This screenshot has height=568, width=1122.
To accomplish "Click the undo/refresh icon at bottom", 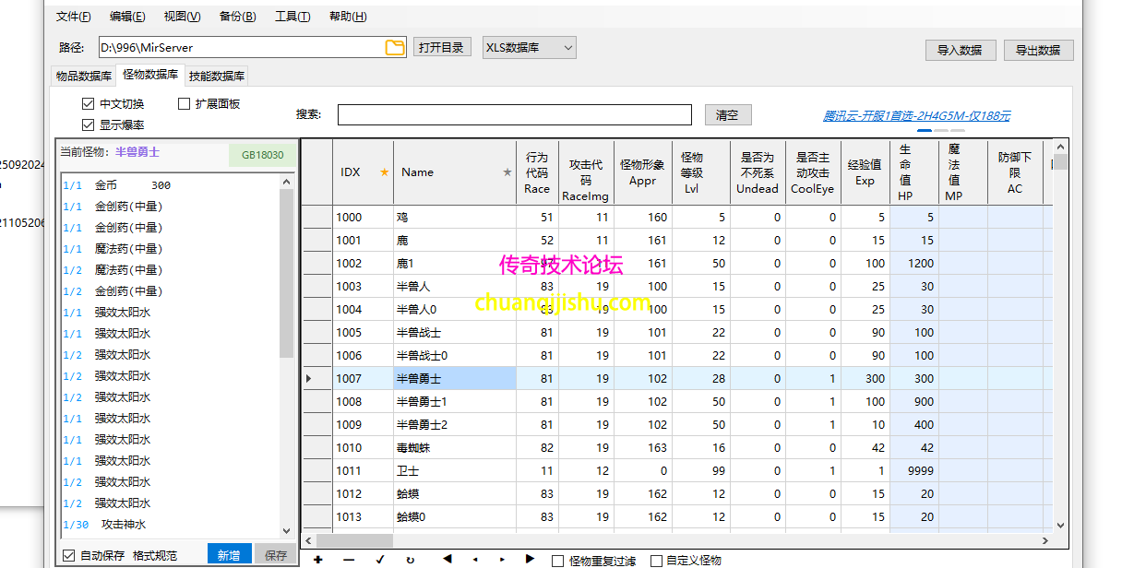I will click(411, 559).
